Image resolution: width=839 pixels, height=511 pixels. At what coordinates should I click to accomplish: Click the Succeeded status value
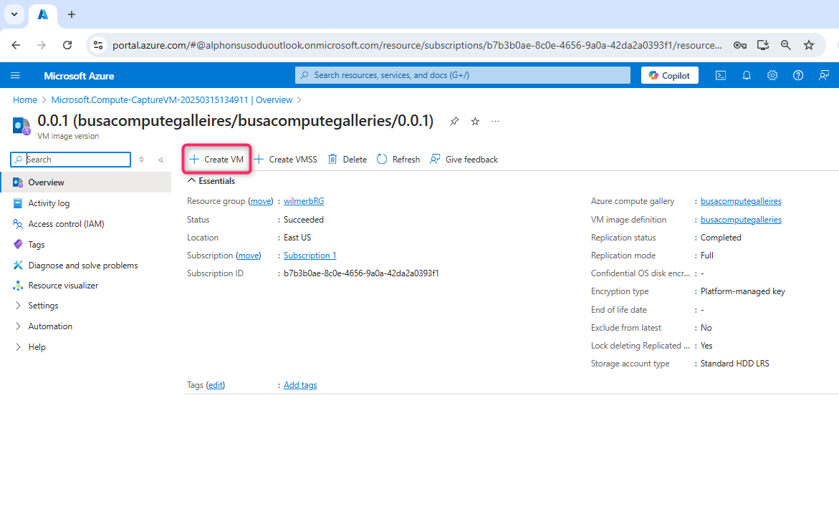click(x=303, y=220)
